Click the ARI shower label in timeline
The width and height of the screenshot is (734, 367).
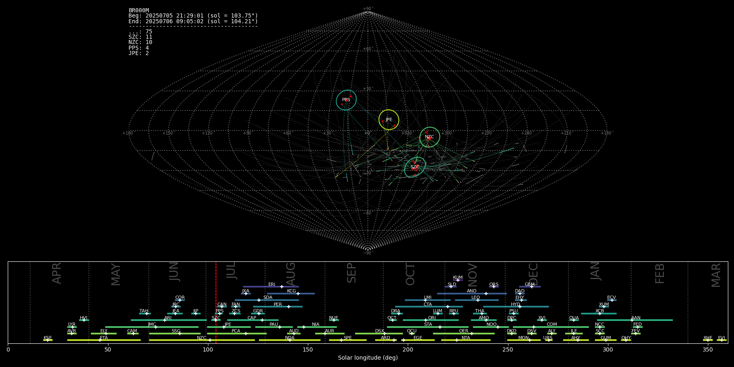tap(168, 318)
